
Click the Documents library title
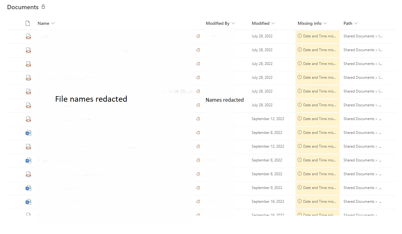23,7
